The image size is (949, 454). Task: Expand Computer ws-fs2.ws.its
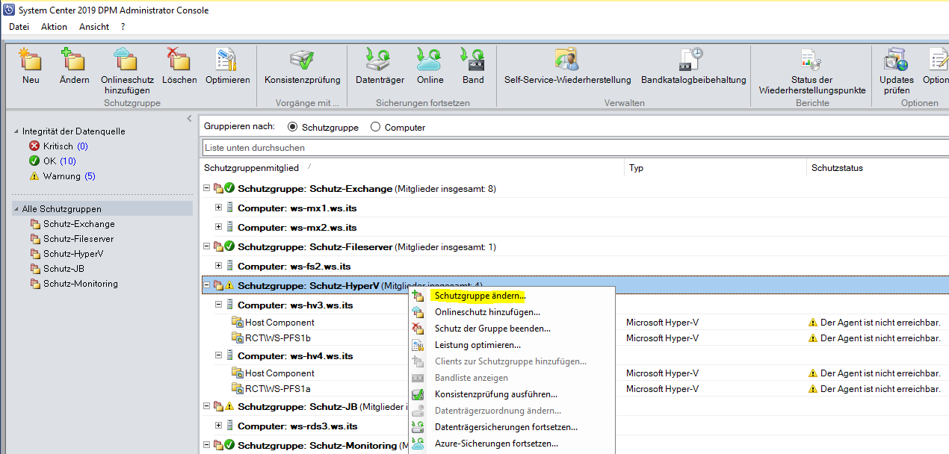[x=219, y=266]
